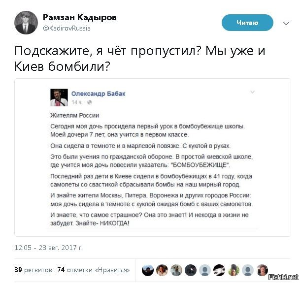Expand tweet options chevron menu
301x283 pixels.
click(x=286, y=24)
